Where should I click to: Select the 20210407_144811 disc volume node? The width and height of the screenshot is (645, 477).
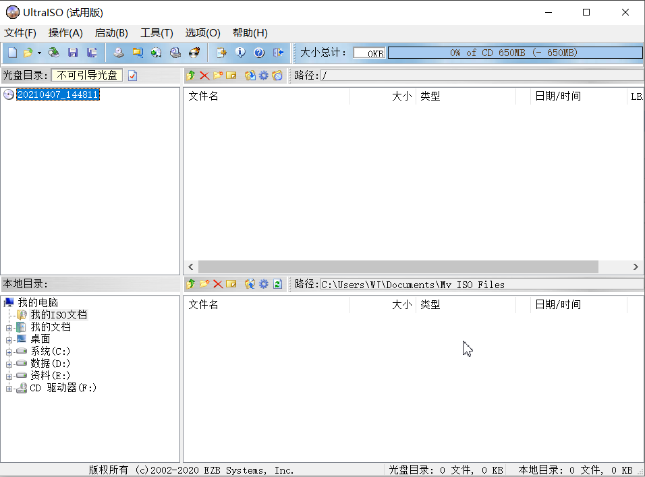pyautogui.click(x=57, y=94)
